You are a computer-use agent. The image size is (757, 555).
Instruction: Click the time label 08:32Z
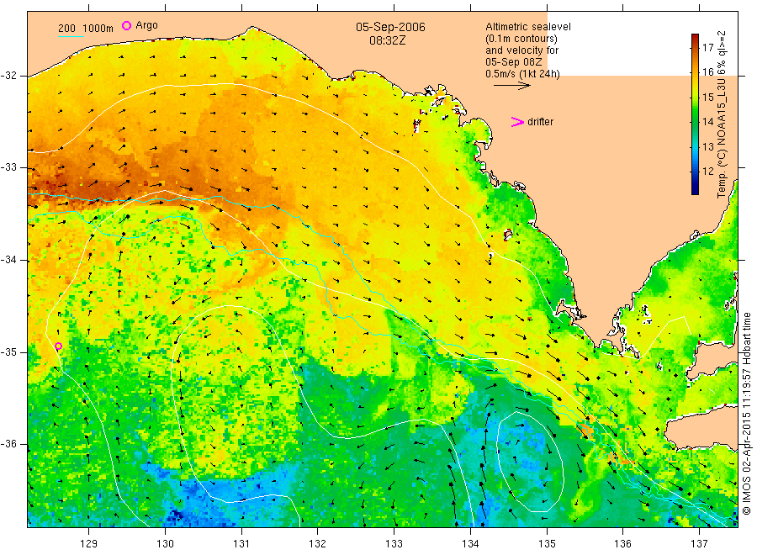point(388,40)
